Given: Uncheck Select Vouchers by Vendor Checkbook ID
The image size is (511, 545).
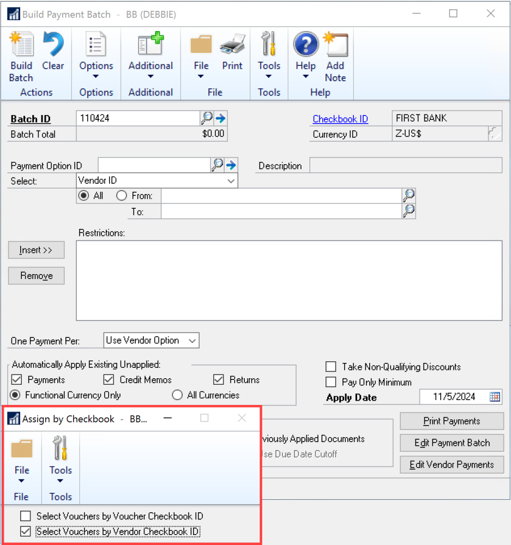Looking at the screenshot, I should (x=26, y=531).
